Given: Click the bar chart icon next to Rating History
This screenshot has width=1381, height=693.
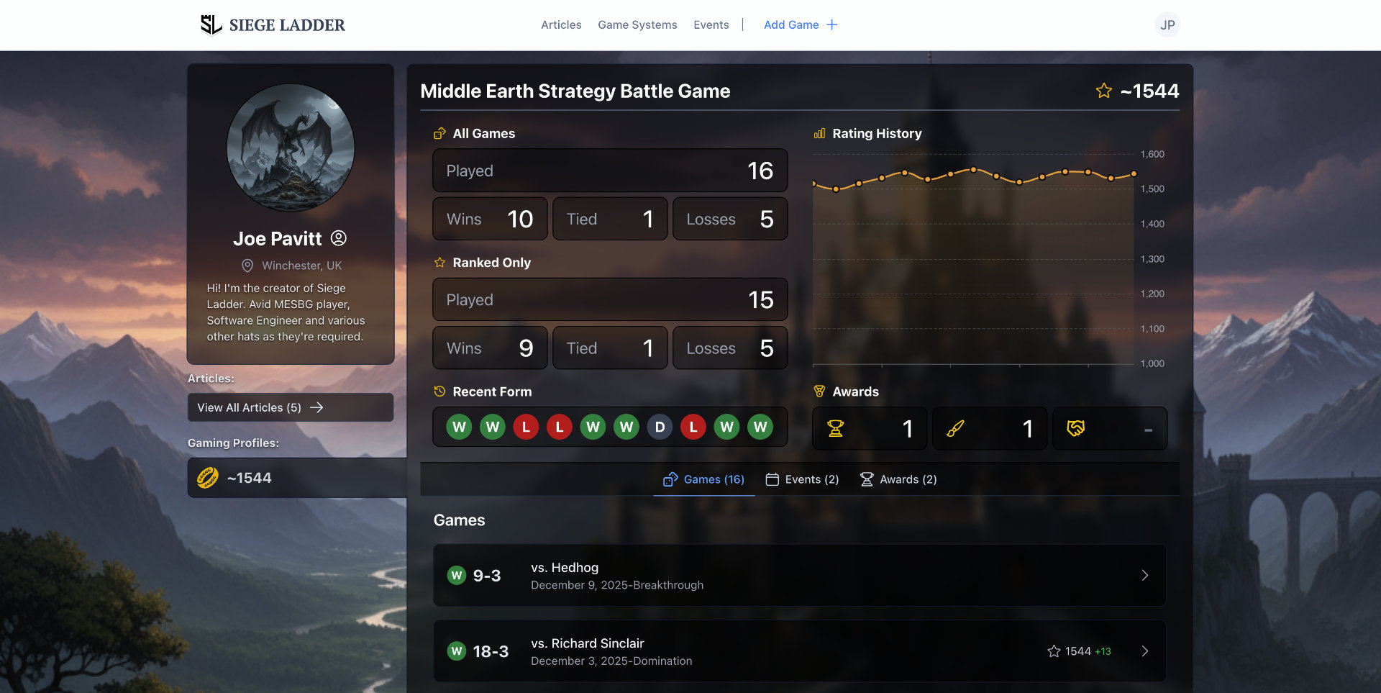Looking at the screenshot, I should point(819,133).
